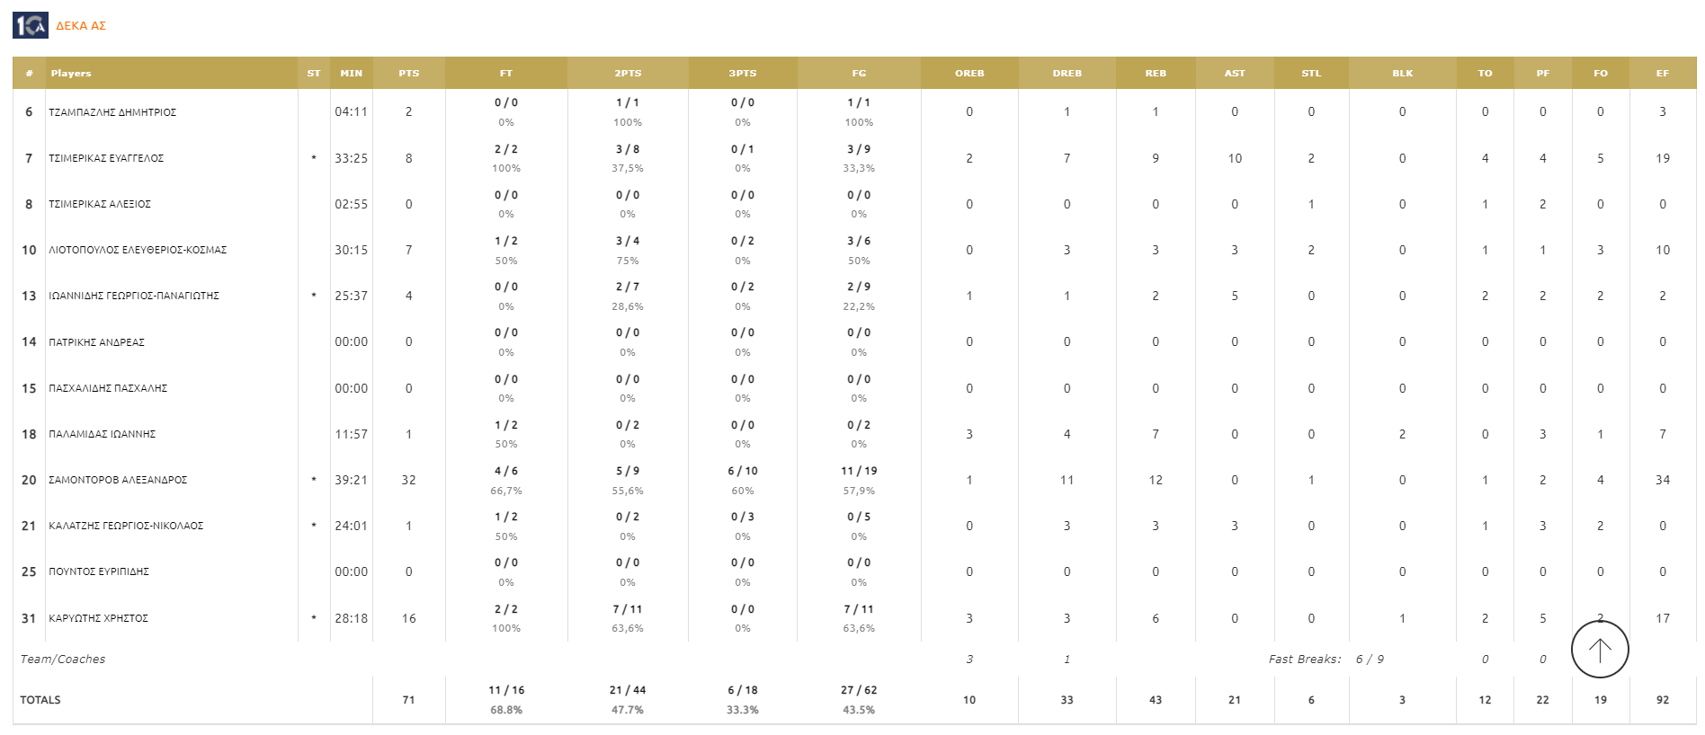
Task: Click the PTS column header
Action: point(409,74)
